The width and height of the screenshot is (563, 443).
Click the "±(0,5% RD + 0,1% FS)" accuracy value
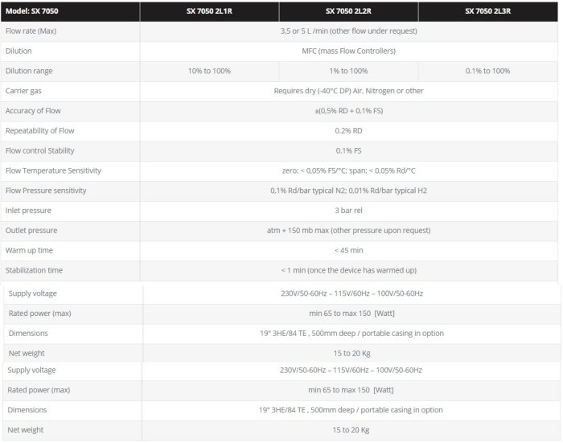click(348, 111)
